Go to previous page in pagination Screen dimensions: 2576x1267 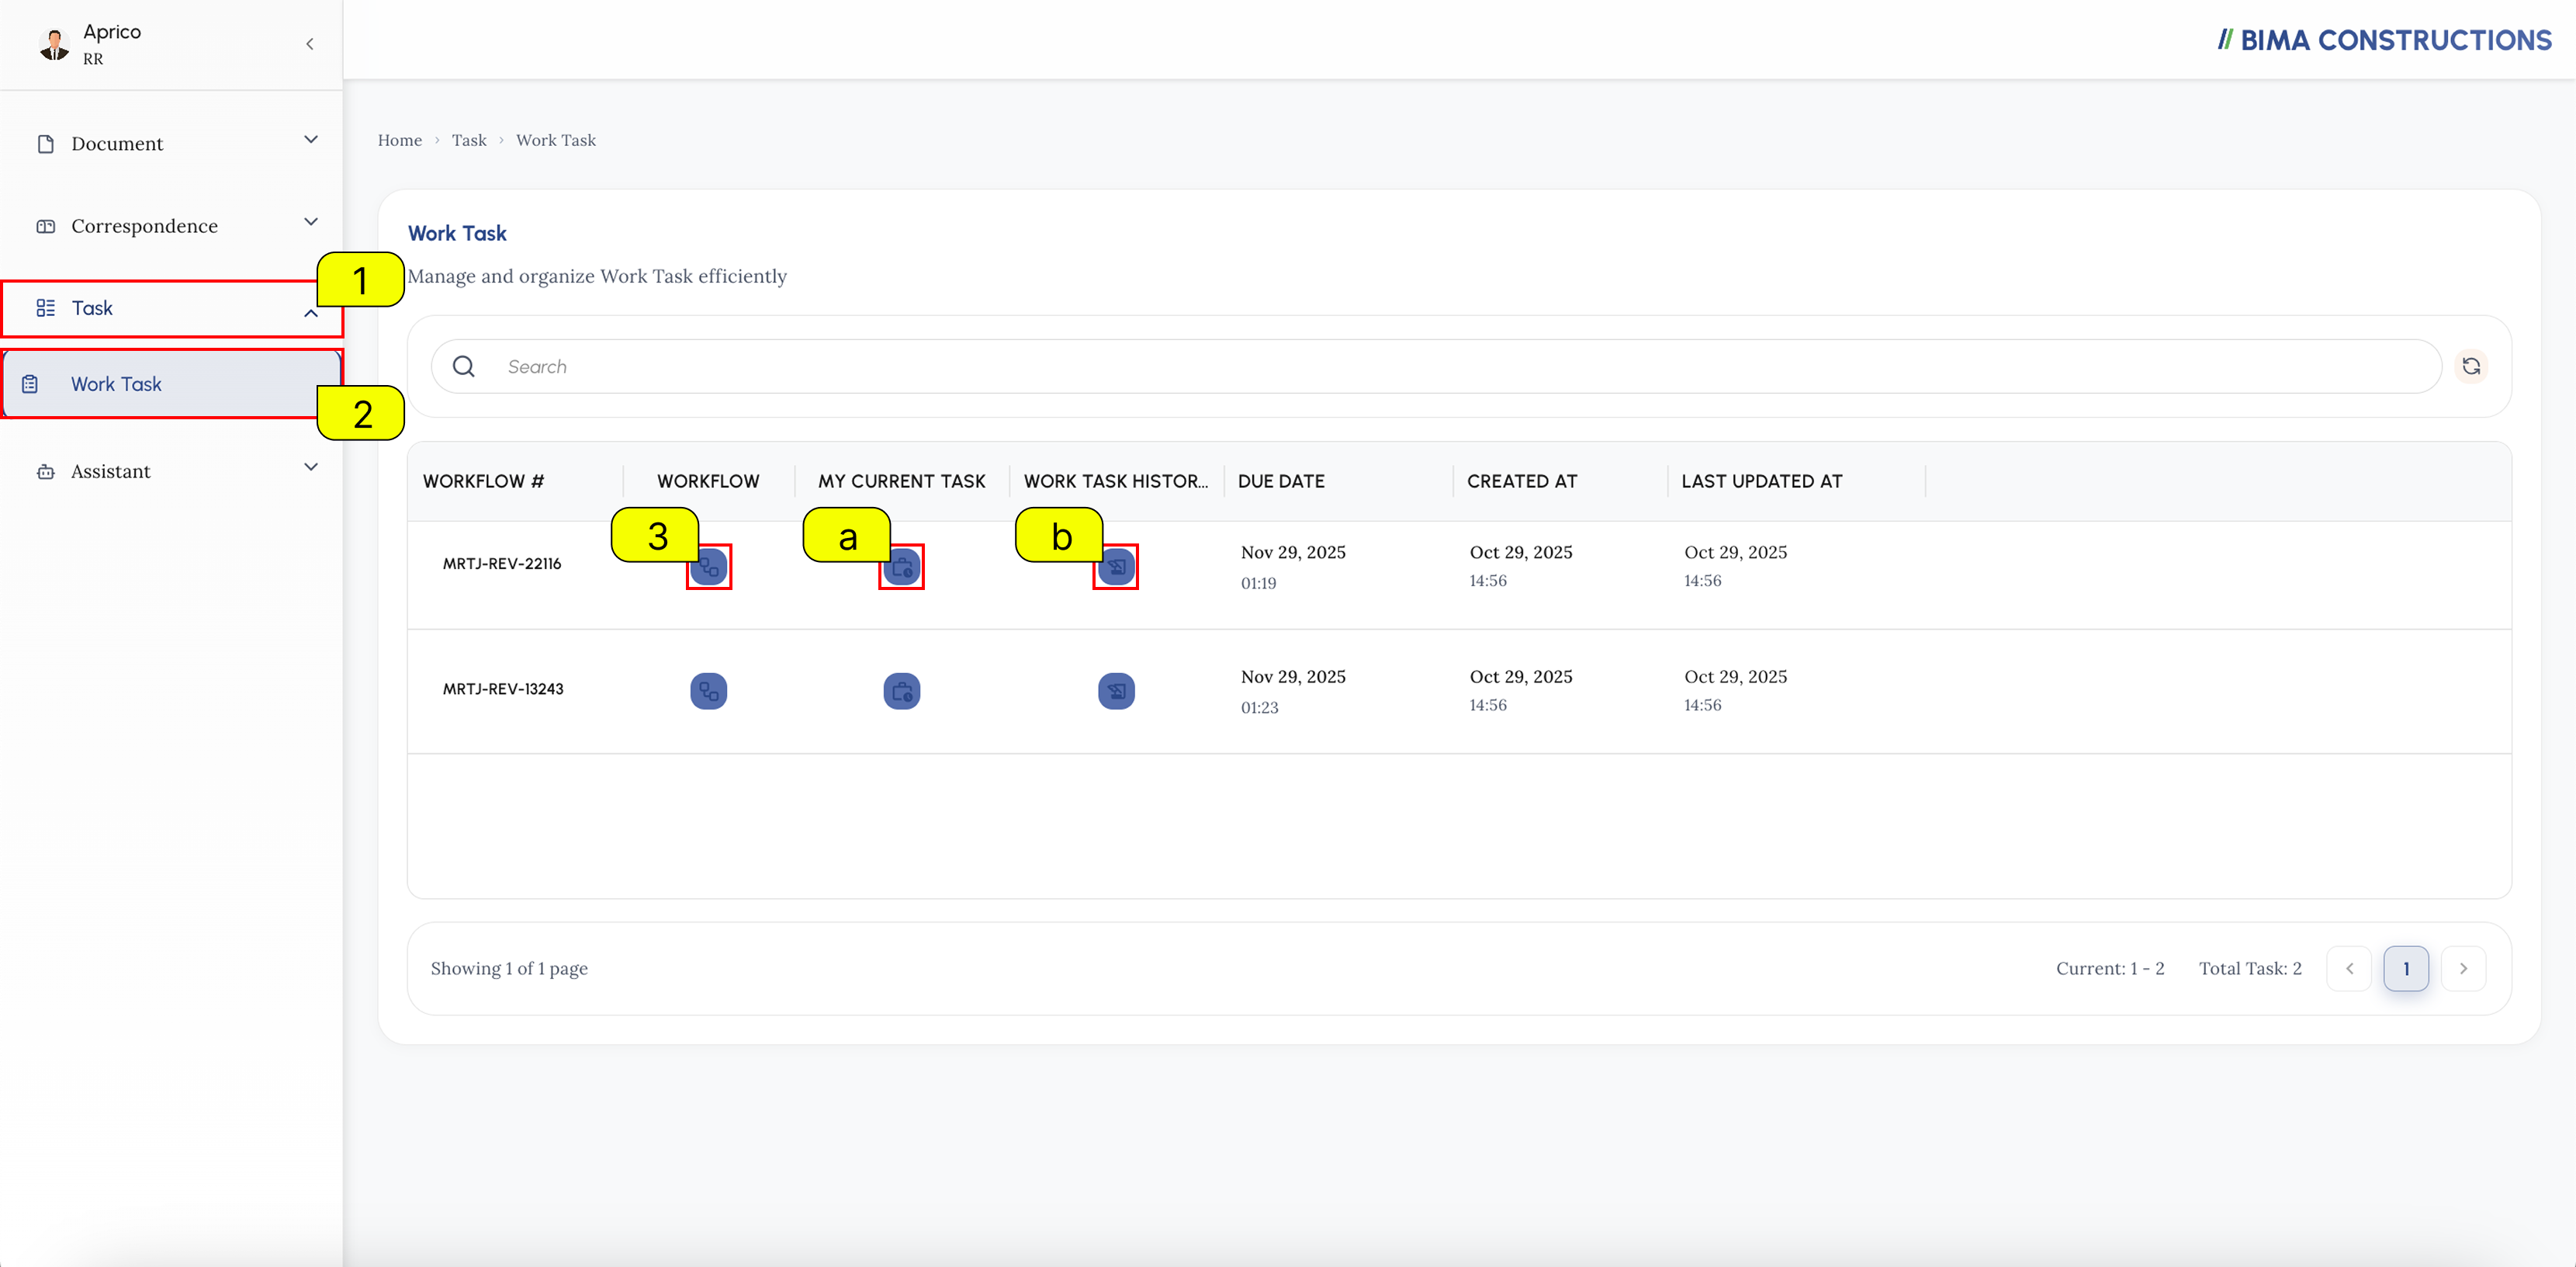tap(2350, 969)
